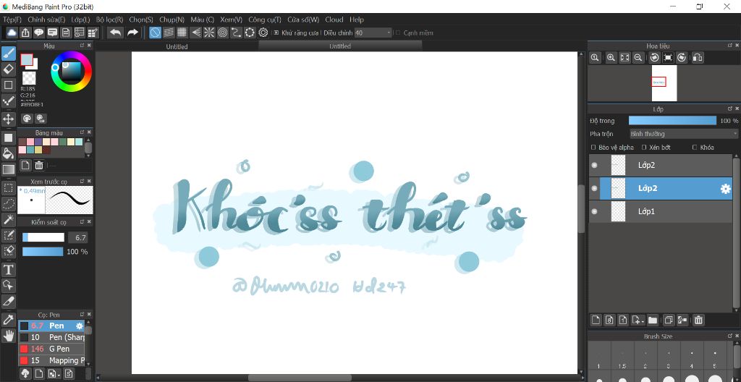Viewport: 741px width, 382px height.
Task: Select 'Pen (Sharp)' brush in brush list
Action: coord(51,337)
